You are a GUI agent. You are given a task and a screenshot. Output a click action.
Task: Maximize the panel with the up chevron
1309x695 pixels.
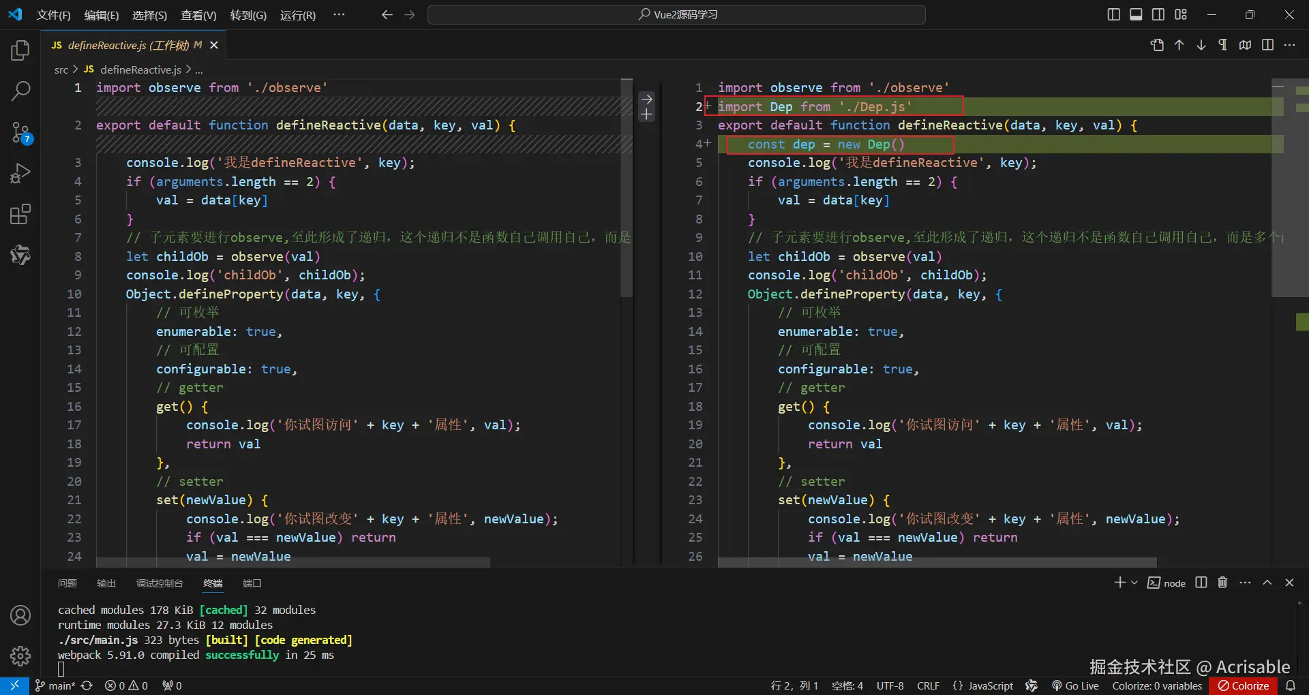click(1267, 583)
